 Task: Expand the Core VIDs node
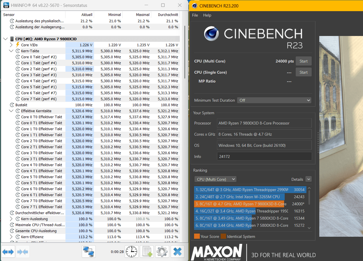tap(11, 45)
